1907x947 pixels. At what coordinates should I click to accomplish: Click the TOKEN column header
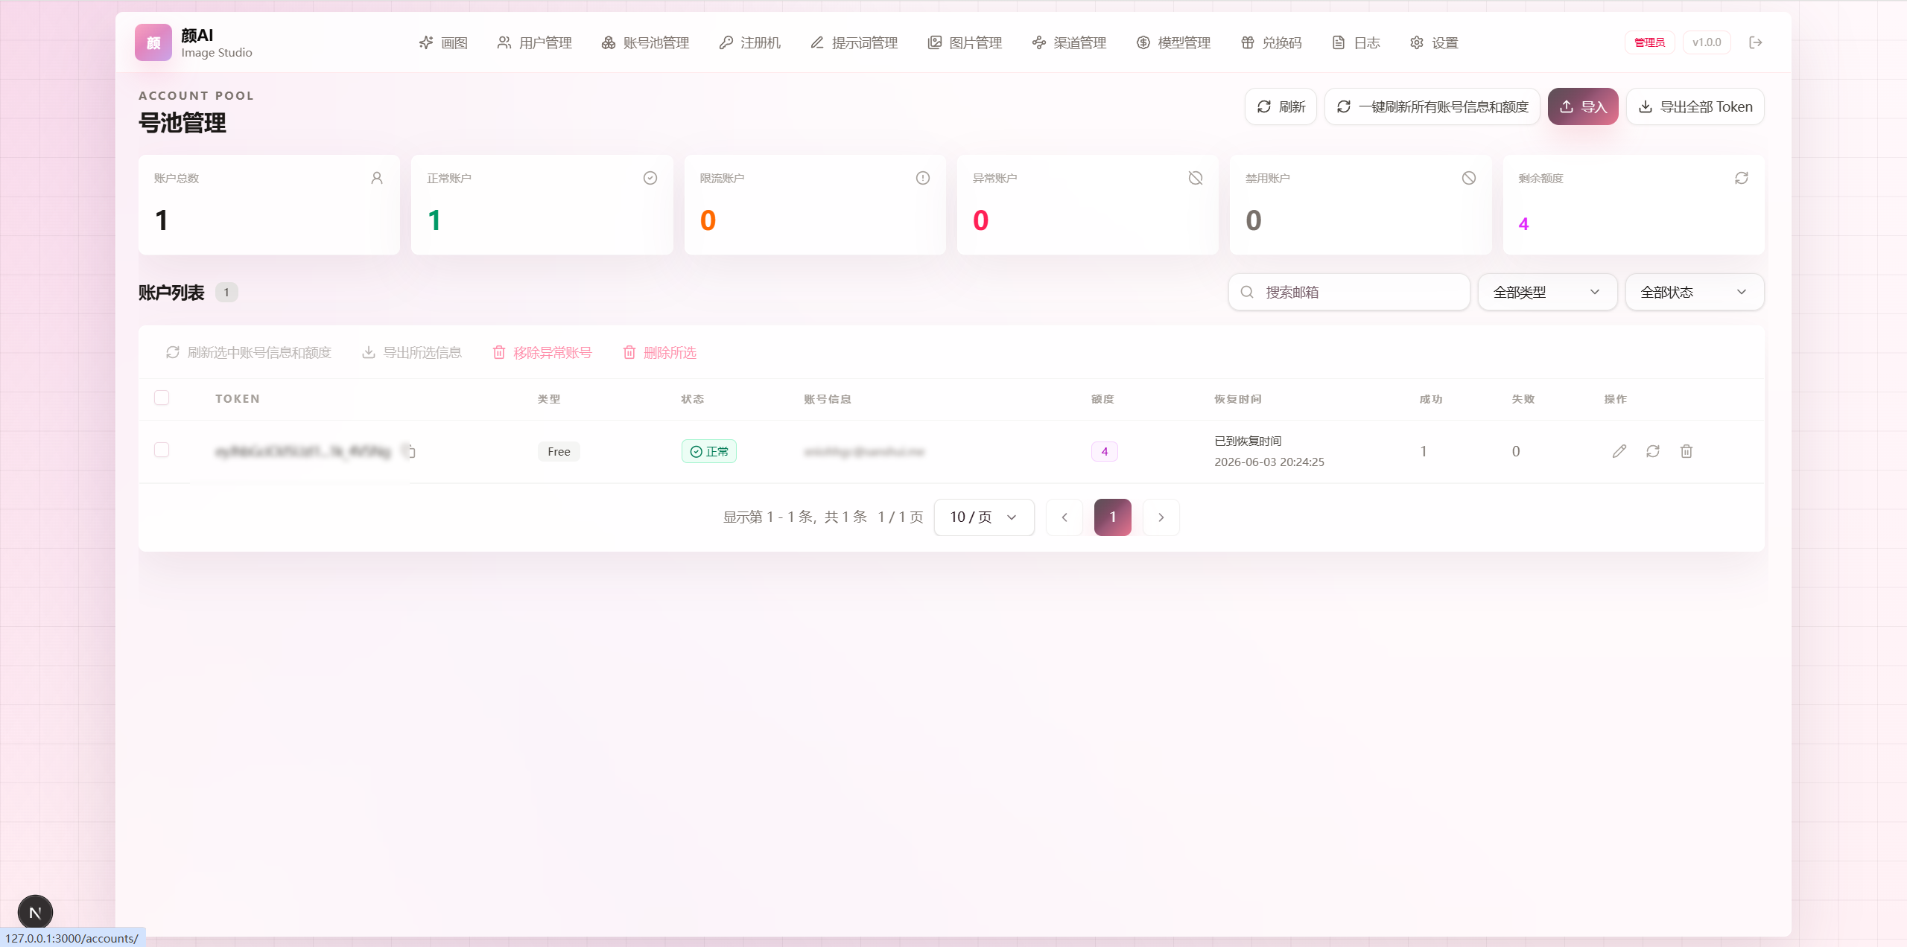[x=238, y=399]
